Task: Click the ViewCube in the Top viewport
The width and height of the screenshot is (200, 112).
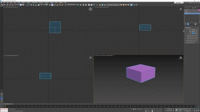Action: (90, 9)
